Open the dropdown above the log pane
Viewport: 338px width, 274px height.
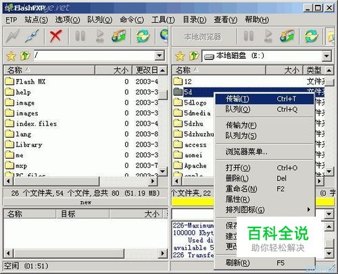tap(329, 214)
